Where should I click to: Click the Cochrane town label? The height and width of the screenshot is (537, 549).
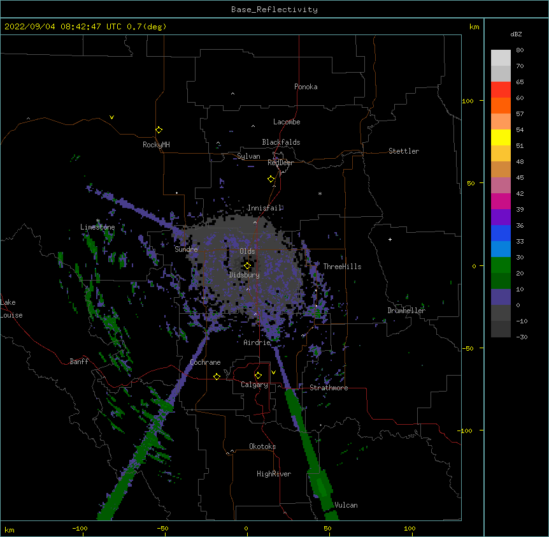[x=205, y=362]
